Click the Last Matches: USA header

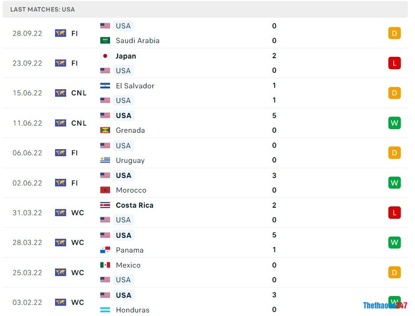43,9
